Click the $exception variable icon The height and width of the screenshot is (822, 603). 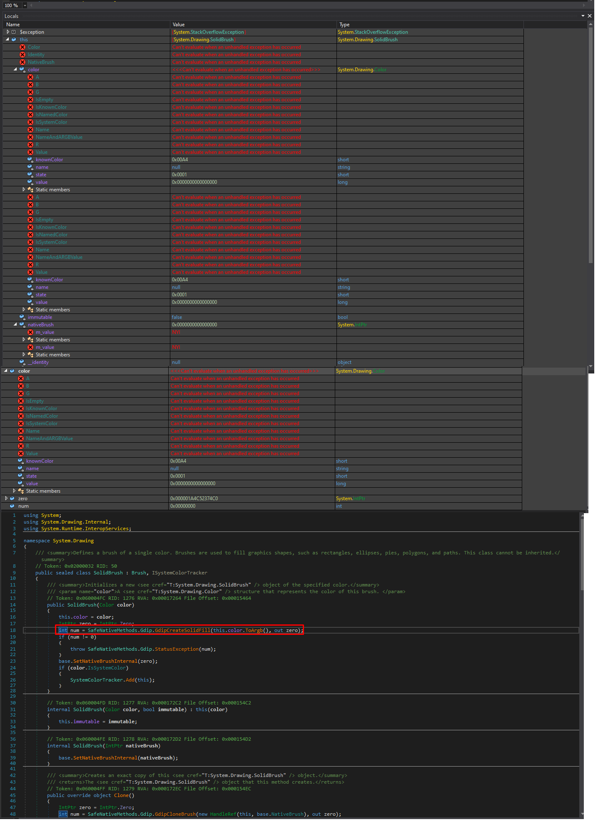[14, 32]
